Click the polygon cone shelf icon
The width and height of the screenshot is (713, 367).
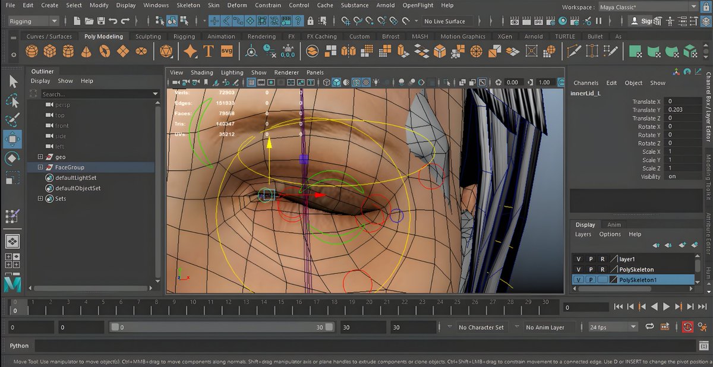[87, 52]
